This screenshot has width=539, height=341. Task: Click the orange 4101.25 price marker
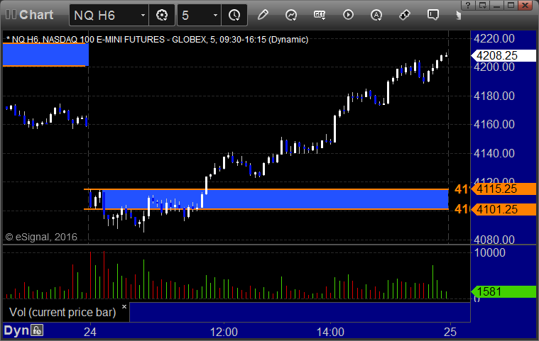(503, 209)
